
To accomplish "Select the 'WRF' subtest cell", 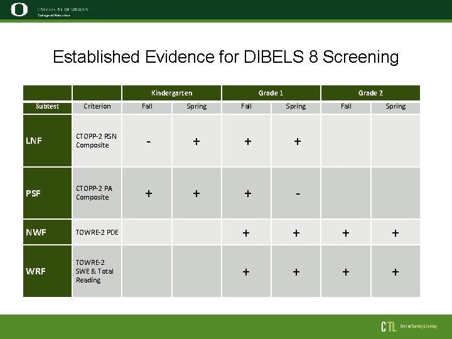I will (x=47, y=271).
